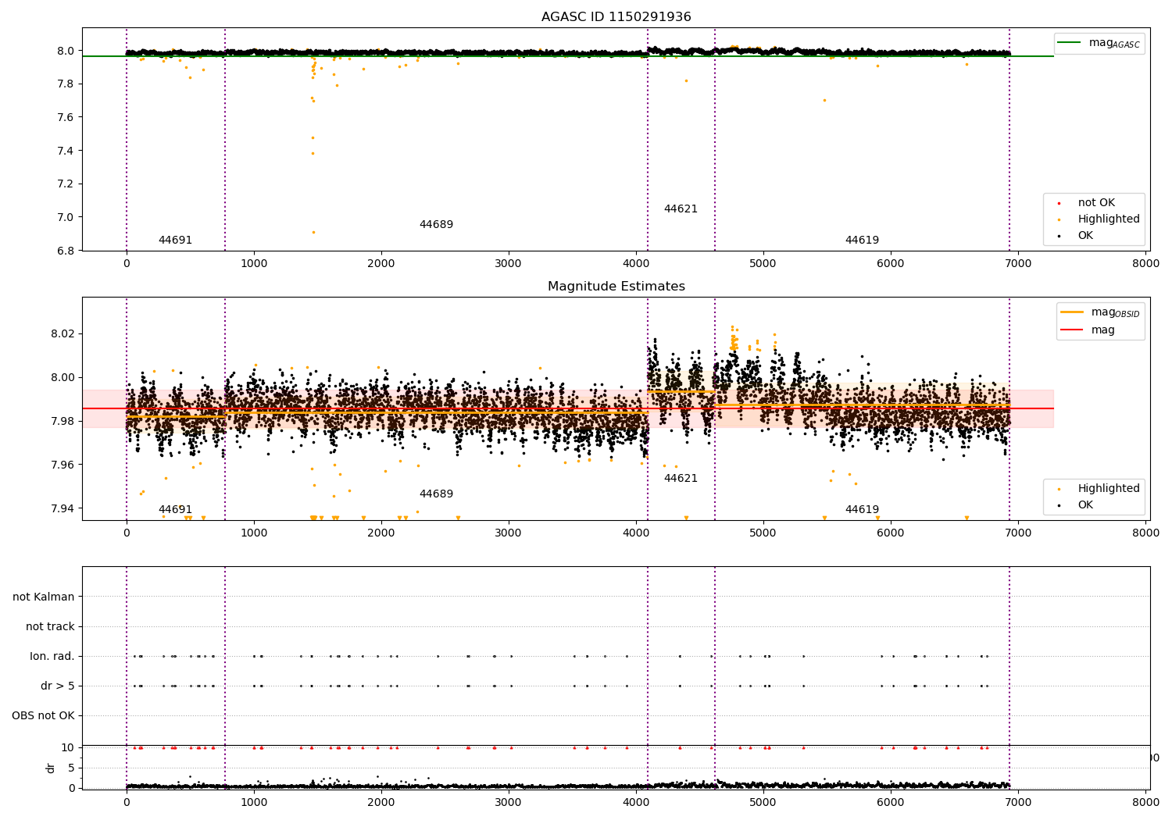Click x-axis tick 6000 under Magnitude Estimates plot

(891, 533)
